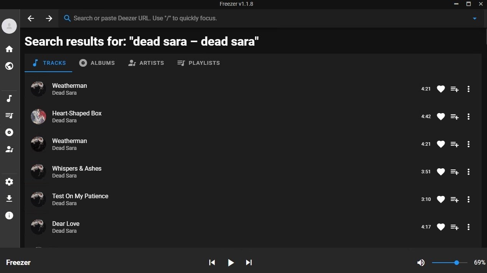Select the Whispers & Ashes cover thumbnail
This screenshot has width=487, height=273.
[38, 172]
